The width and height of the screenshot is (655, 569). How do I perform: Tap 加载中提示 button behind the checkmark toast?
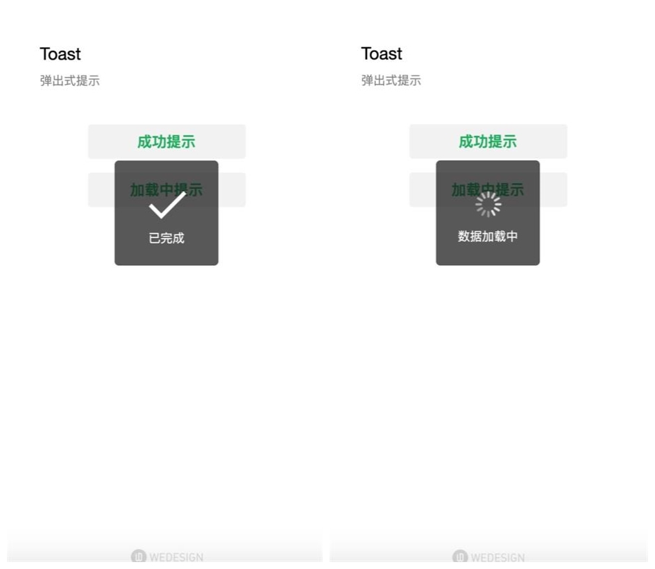tap(167, 189)
